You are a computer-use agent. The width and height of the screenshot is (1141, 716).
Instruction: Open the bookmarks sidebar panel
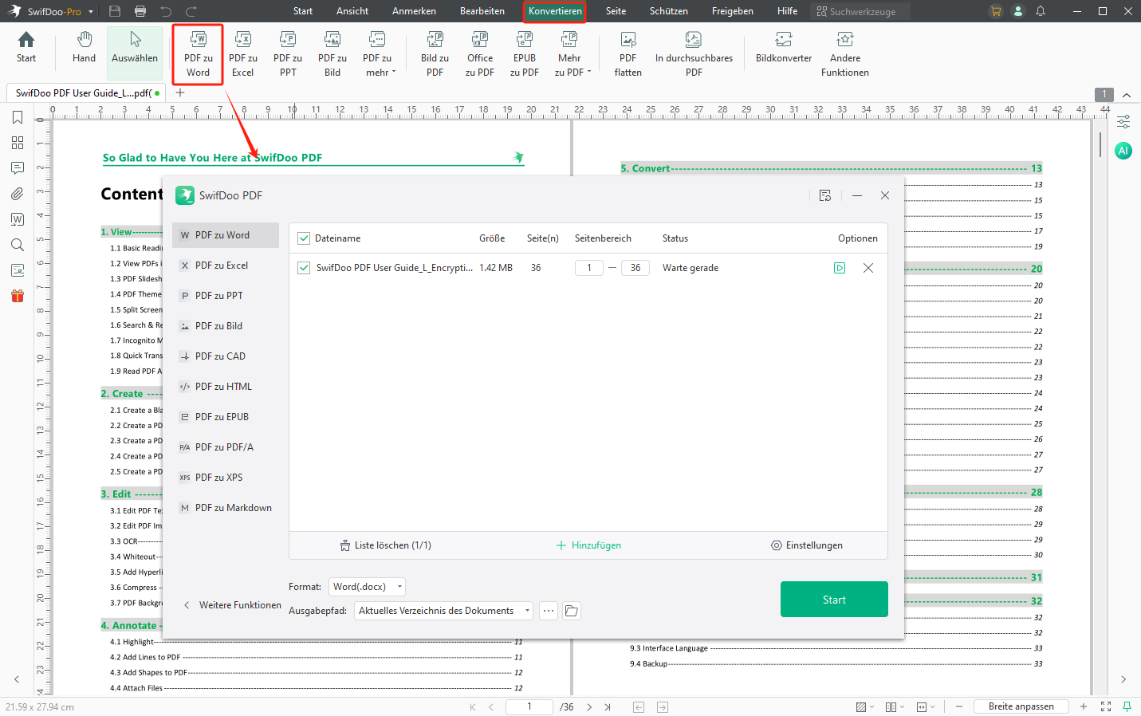point(18,117)
